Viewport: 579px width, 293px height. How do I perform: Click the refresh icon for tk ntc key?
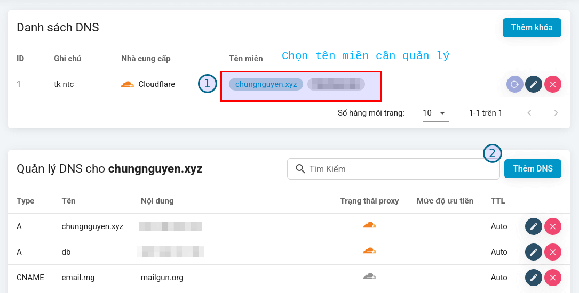[x=515, y=84]
